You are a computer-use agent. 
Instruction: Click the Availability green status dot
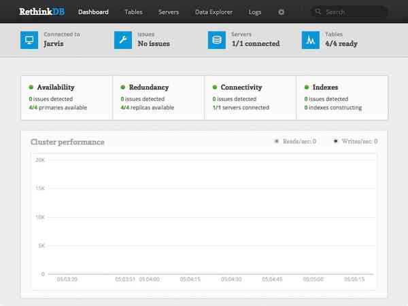(31, 88)
